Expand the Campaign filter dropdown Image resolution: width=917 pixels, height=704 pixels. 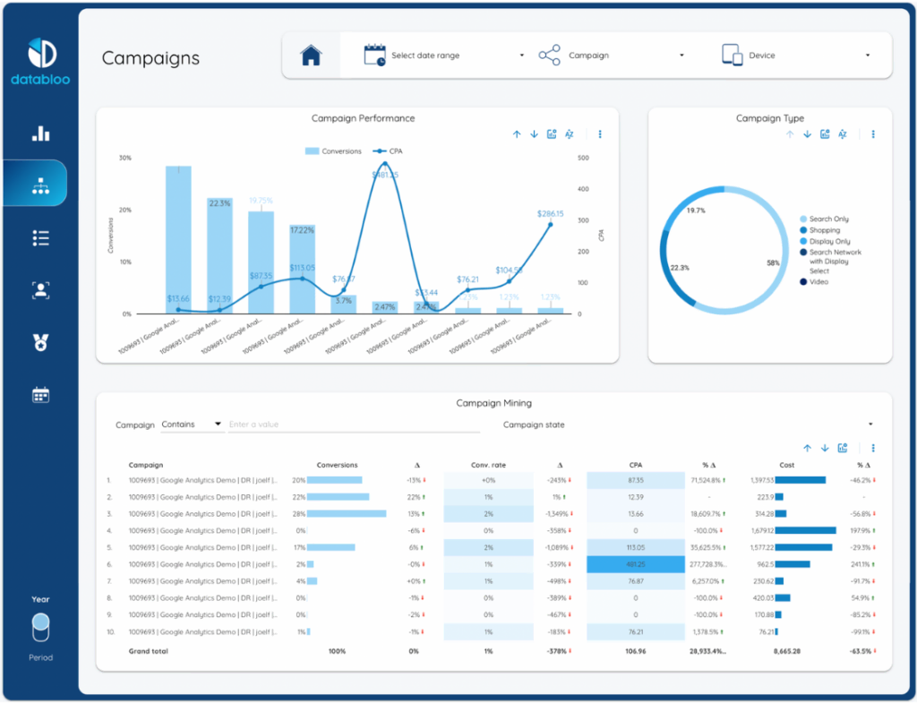point(612,56)
